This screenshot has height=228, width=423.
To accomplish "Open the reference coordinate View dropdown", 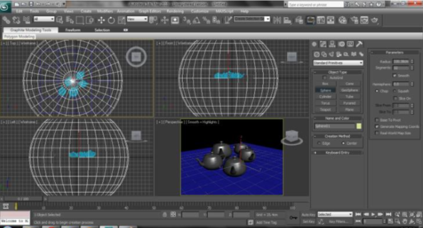I will (x=137, y=19).
